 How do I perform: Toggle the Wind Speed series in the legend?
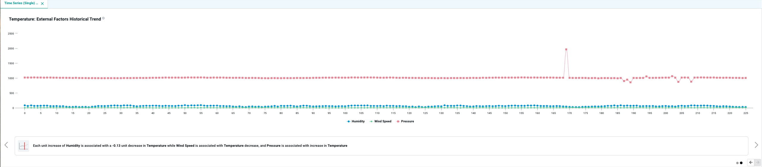pyautogui.click(x=383, y=121)
